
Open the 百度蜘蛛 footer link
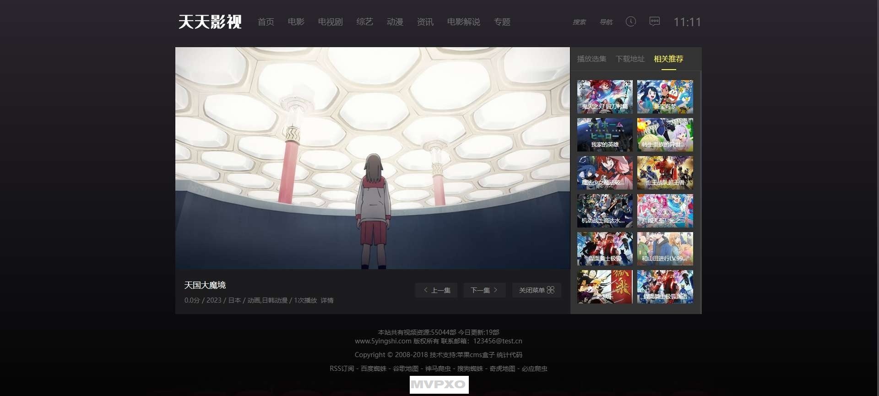click(374, 369)
